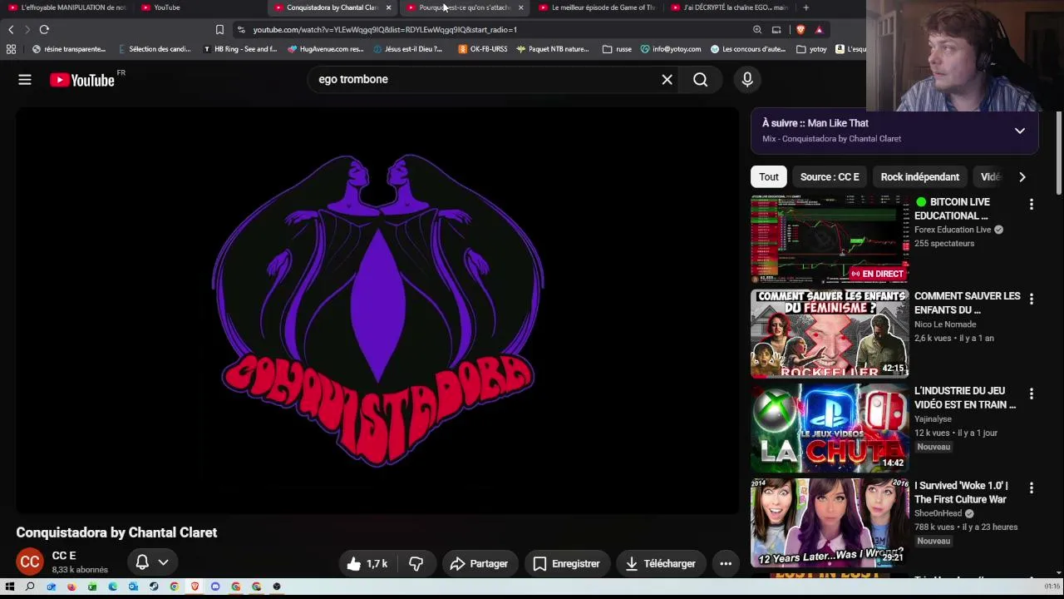
Task: Close the Pourquoi est-ce qu'on s'attache tab
Action: pos(520,7)
